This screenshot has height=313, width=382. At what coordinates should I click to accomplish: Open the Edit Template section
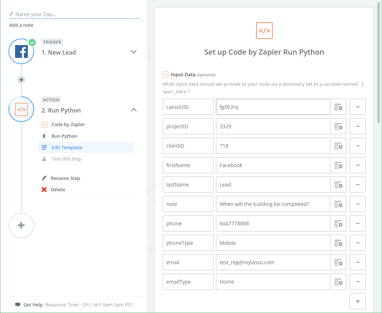67,147
